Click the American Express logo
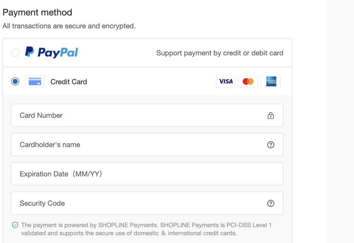Image resolution: width=354 pixels, height=243 pixels. (271, 81)
